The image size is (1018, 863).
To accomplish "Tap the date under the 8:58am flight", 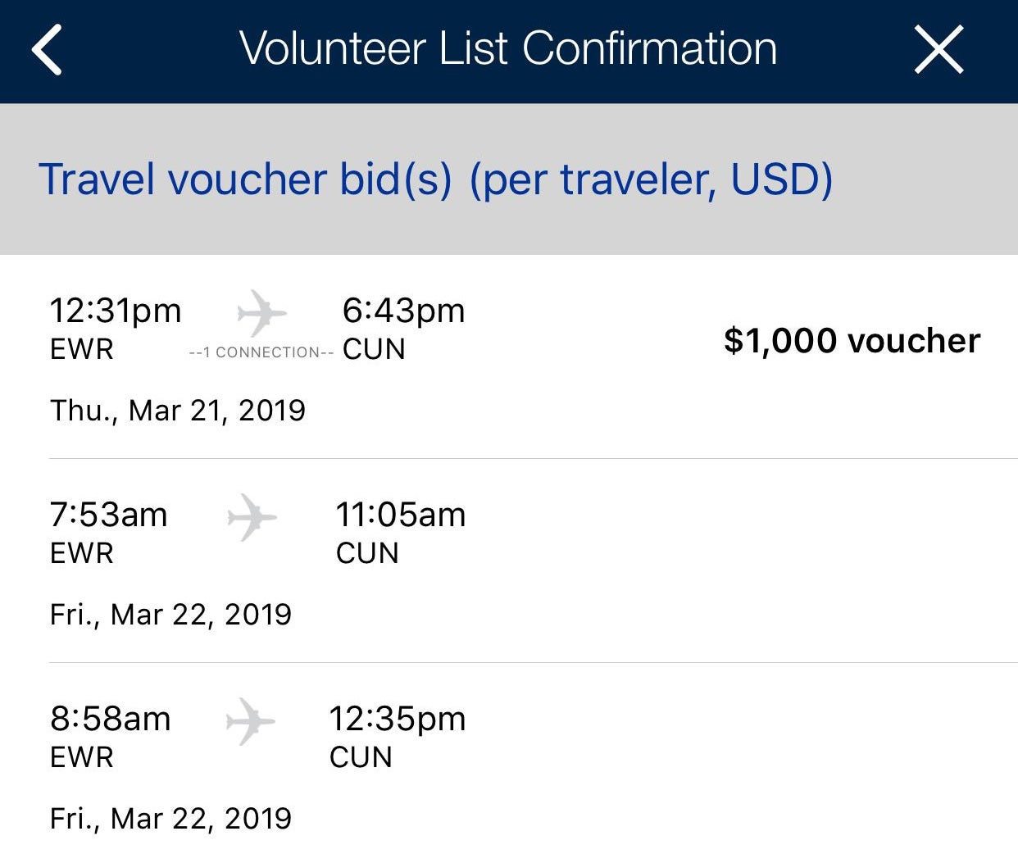I will coord(170,818).
